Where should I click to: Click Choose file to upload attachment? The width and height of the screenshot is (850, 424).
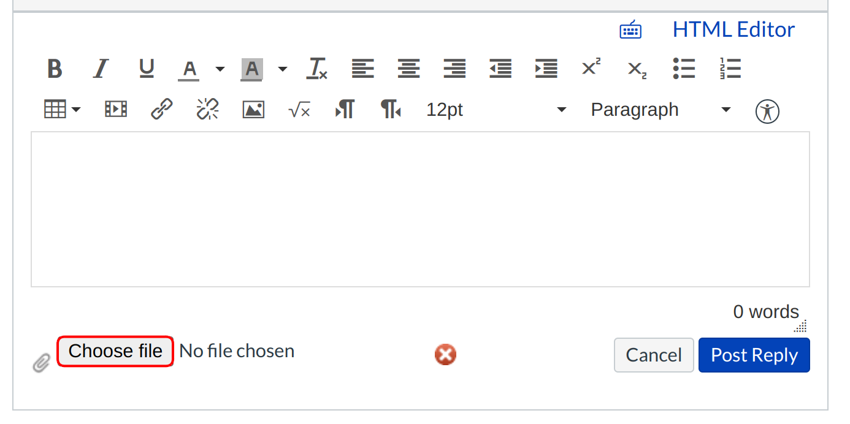[115, 350]
